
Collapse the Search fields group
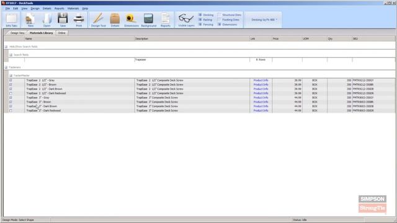[11, 55]
